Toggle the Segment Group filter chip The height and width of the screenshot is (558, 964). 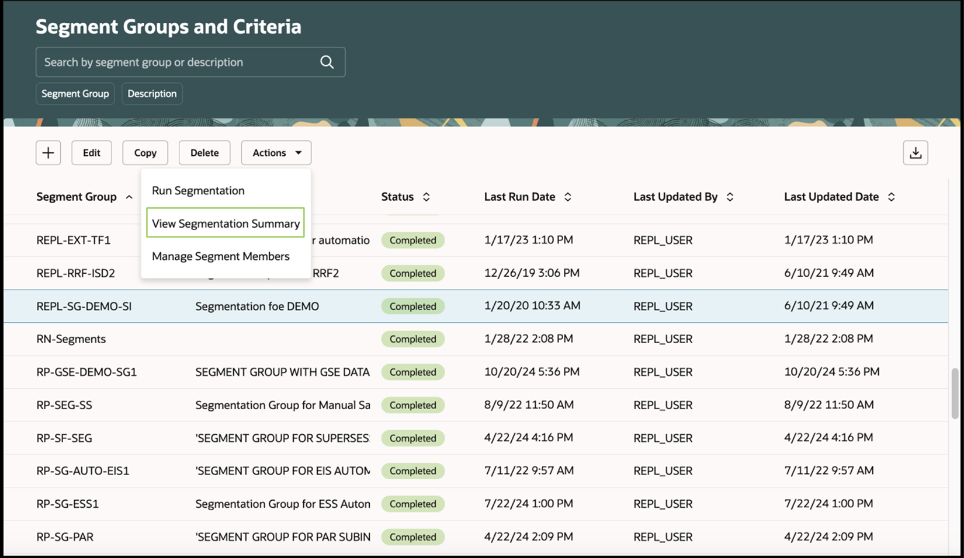(75, 93)
